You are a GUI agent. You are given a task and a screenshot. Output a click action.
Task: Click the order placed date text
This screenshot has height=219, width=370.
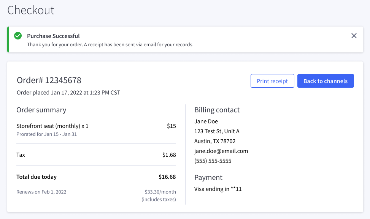(68, 92)
